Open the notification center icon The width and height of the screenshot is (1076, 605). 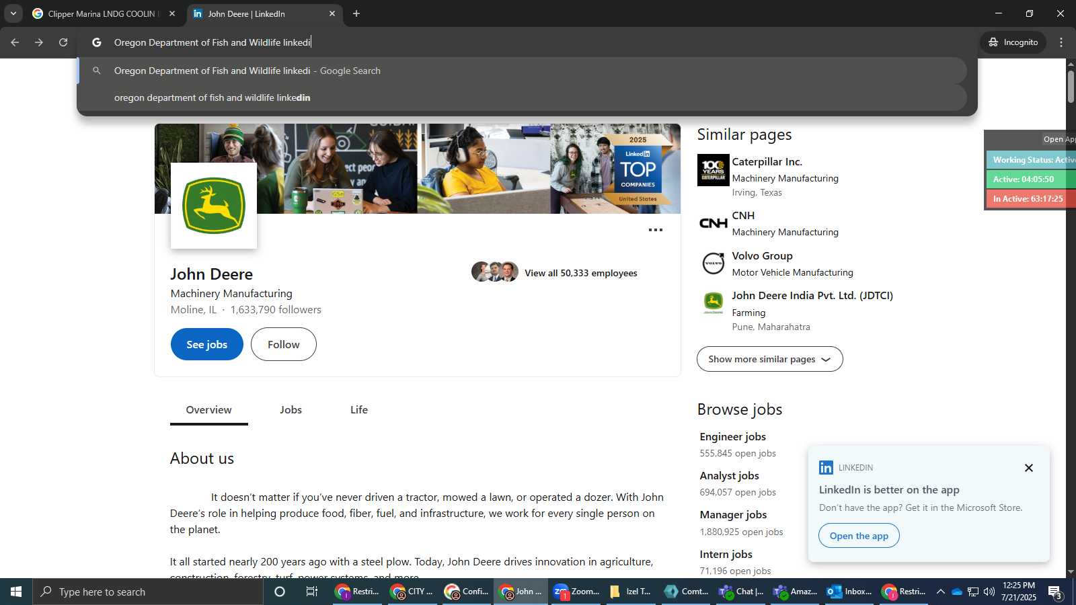coord(1055,592)
